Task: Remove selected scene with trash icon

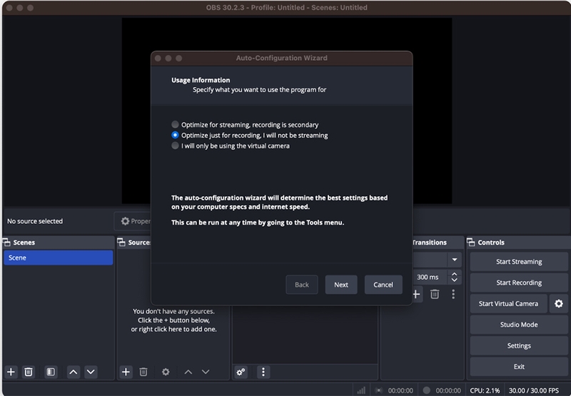Action: (29, 372)
